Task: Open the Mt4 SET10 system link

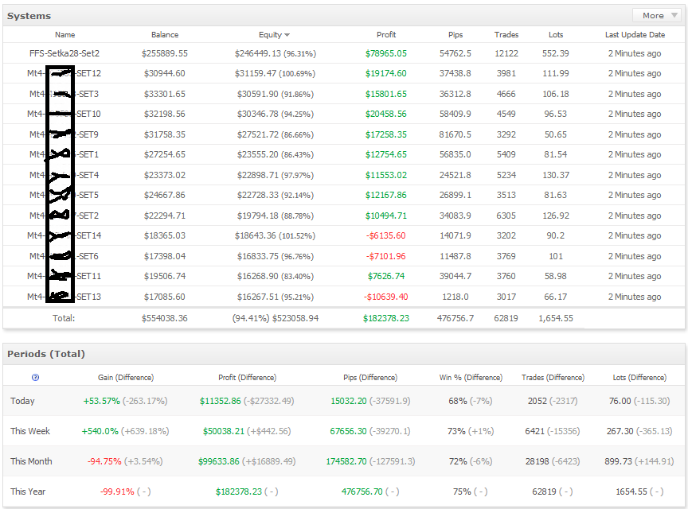Action: (64, 114)
